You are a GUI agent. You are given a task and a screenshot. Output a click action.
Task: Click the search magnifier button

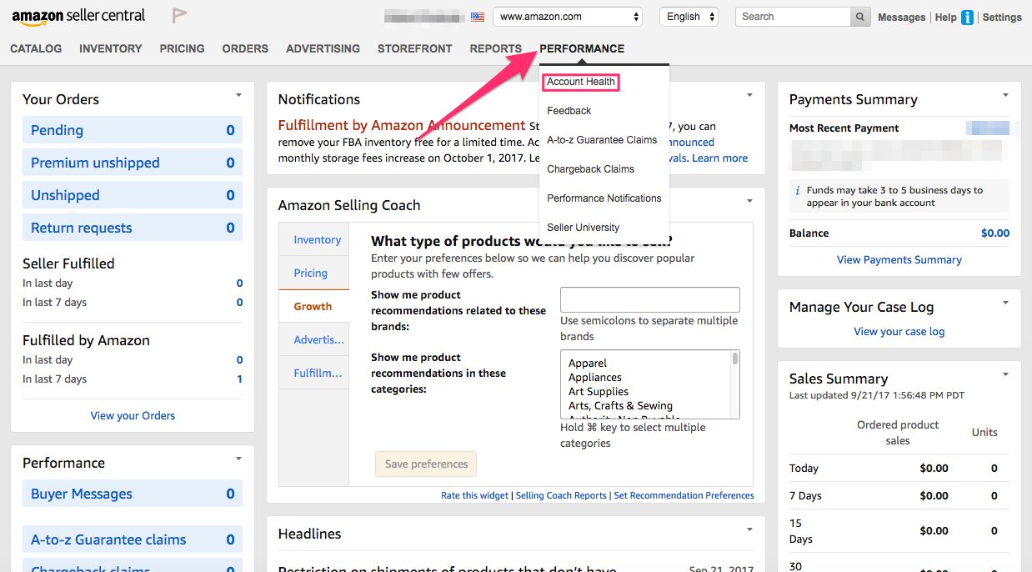click(860, 17)
